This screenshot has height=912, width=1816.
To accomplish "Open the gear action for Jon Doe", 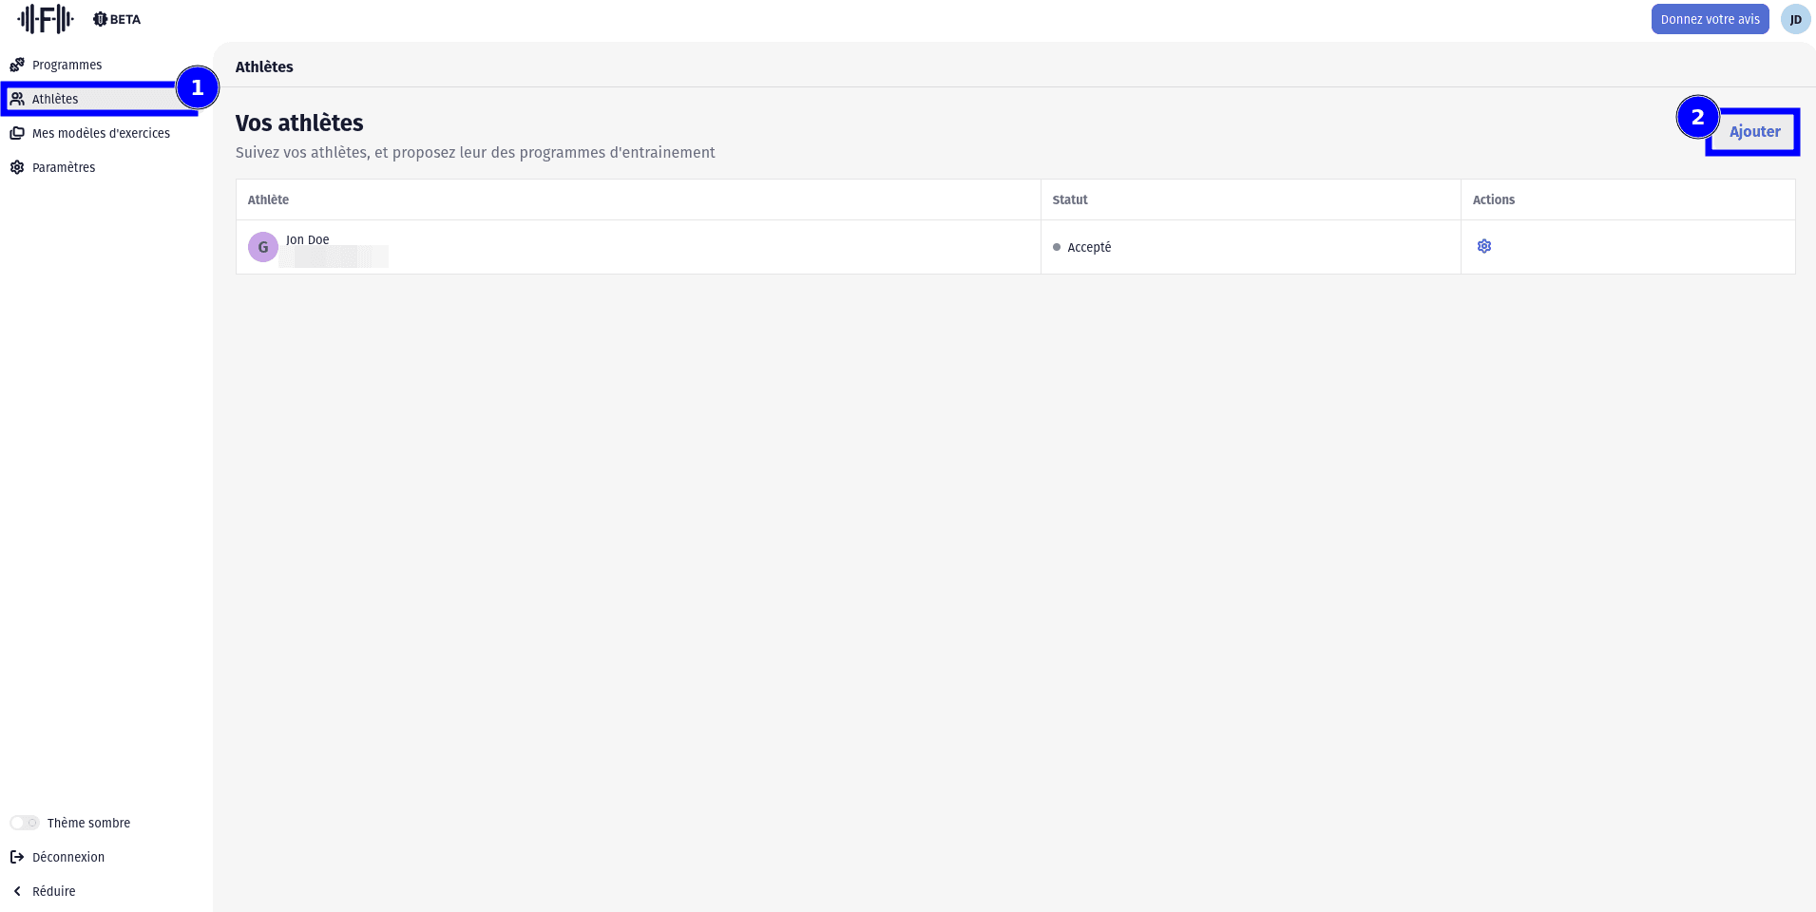I will point(1483,246).
